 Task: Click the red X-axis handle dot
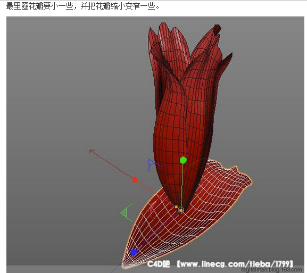pyautogui.click(x=135, y=180)
